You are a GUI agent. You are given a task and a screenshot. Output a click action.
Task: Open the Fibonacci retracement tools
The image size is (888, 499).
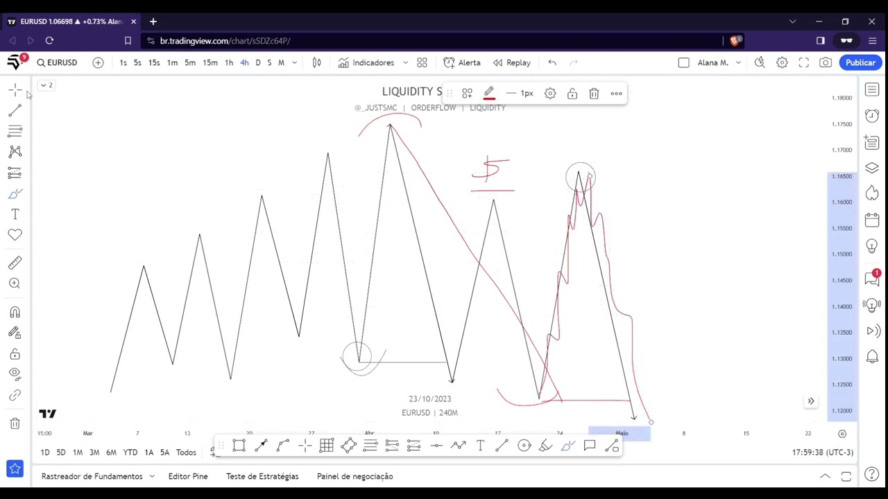15,131
